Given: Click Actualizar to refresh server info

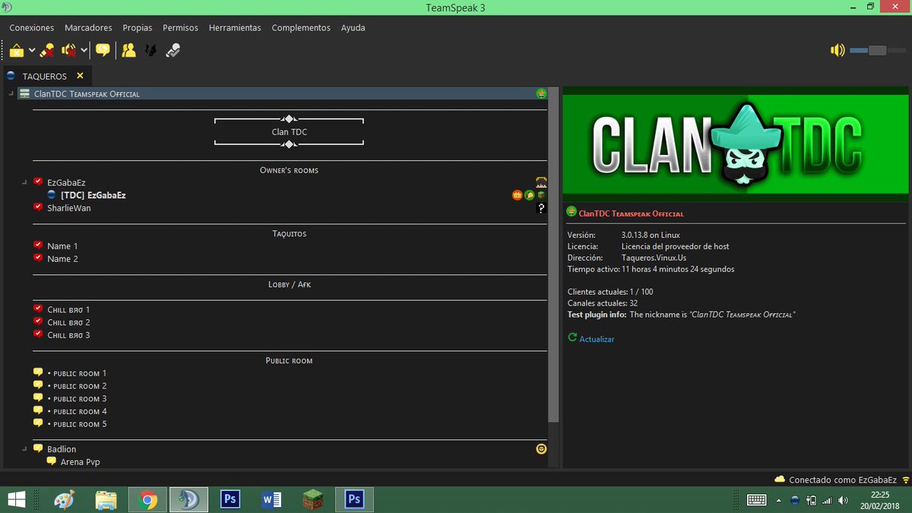Looking at the screenshot, I should [597, 339].
